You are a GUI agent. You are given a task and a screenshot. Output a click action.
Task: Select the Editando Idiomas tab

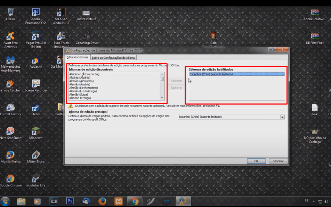[x=77, y=57]
